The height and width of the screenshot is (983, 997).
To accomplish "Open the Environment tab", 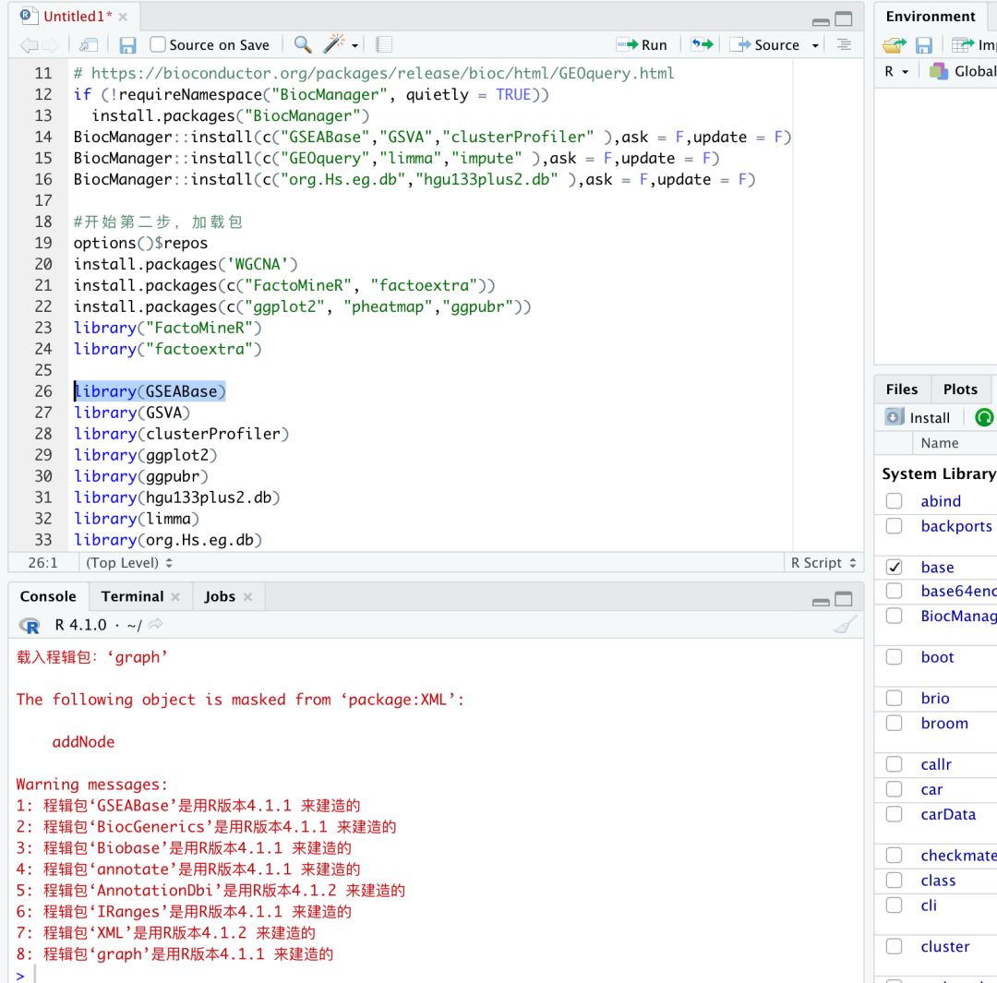I will (931, 17).
